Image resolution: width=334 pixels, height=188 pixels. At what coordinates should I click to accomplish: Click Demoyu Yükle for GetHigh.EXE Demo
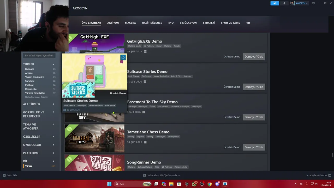click(254, 57)
